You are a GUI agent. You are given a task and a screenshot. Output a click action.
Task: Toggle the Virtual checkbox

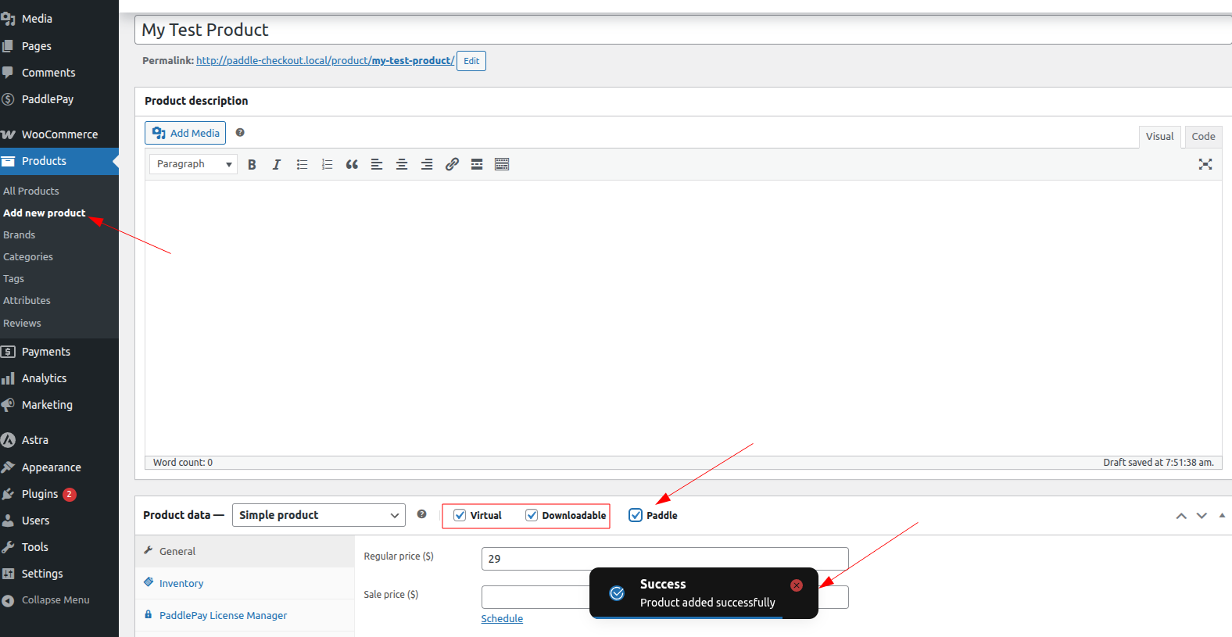coord(460,515)
